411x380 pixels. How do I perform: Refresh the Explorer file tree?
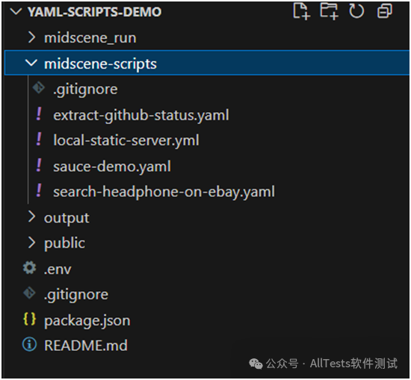pos(356,11)
